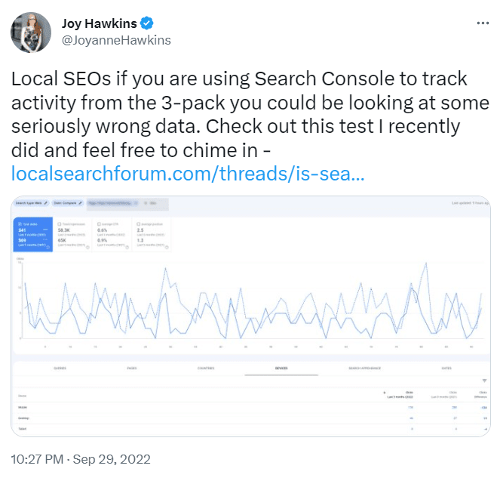This screenshot has width=500, height=481.
Task: Switch to the Queries tab
Action: (x=60, y=368)
